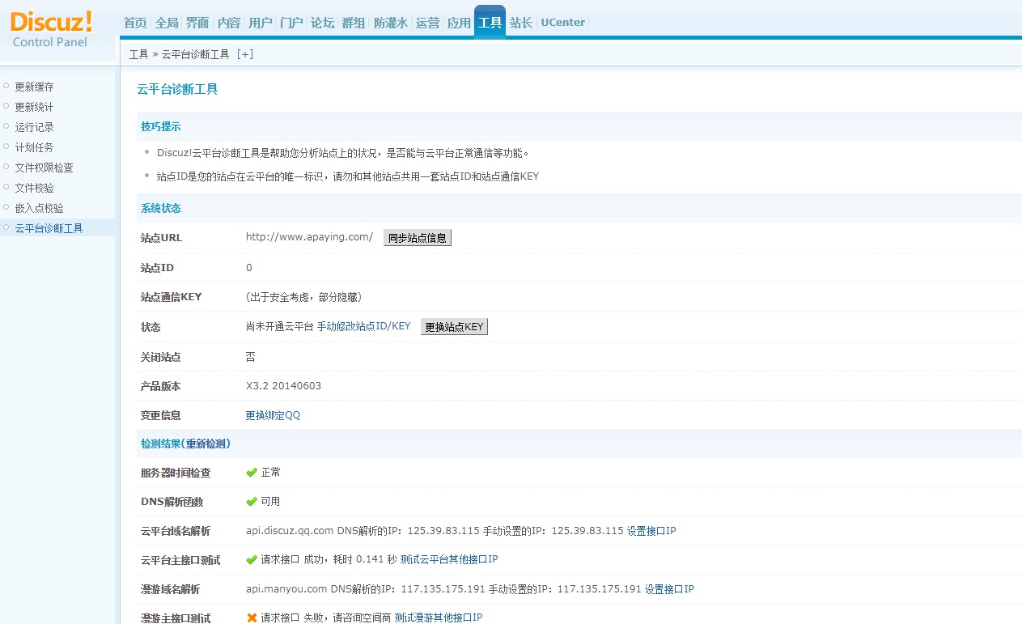Open the 全局 top menu
1022x624 pixels.
tap(166, 23)
